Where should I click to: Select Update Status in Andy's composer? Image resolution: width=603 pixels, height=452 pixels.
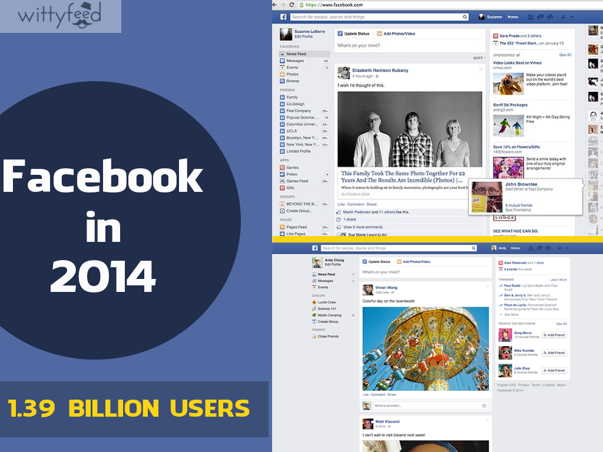pyautogui.click(x=376, y=262)
